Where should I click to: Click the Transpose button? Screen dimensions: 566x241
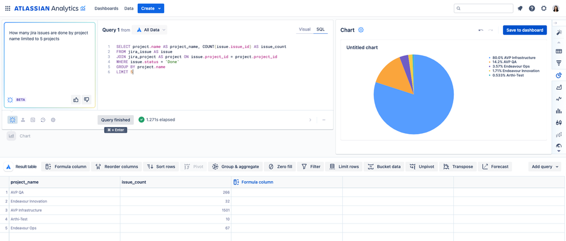[x=458, y=166]
